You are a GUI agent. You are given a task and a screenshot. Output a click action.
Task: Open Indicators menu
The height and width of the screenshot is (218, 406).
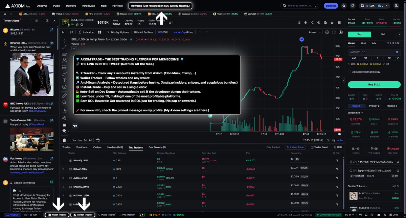pyautogui.click(x=86, y=32)
